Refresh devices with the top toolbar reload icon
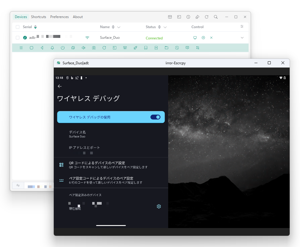This screenshot has height=247, width=300. click(x=207, y=17)
